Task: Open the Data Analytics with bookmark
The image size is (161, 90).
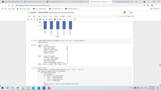Action: pyautogui.click(x=24, y=9)
